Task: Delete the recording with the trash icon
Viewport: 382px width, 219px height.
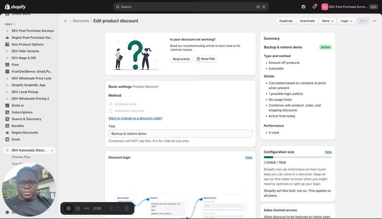Action: (x=127, y=208)
